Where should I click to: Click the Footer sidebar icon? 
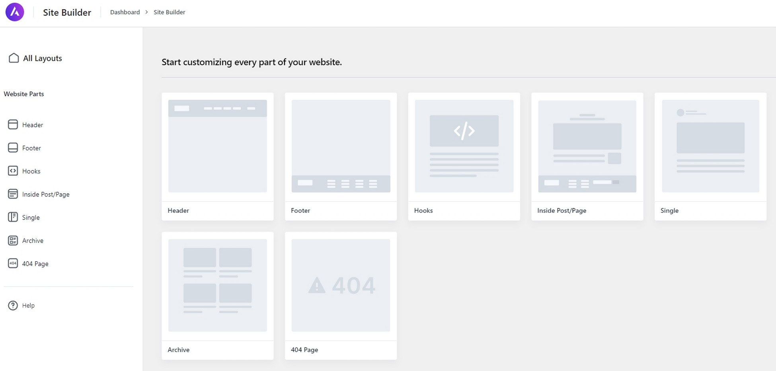[13, 148]
